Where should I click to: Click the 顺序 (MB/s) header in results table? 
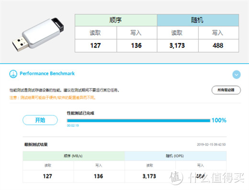tap(73, 156)
